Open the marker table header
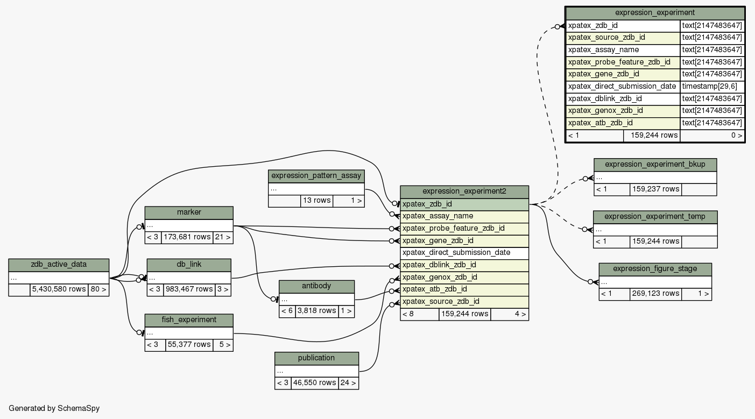Viewport: 755px width, 419px height. [188, 212]
